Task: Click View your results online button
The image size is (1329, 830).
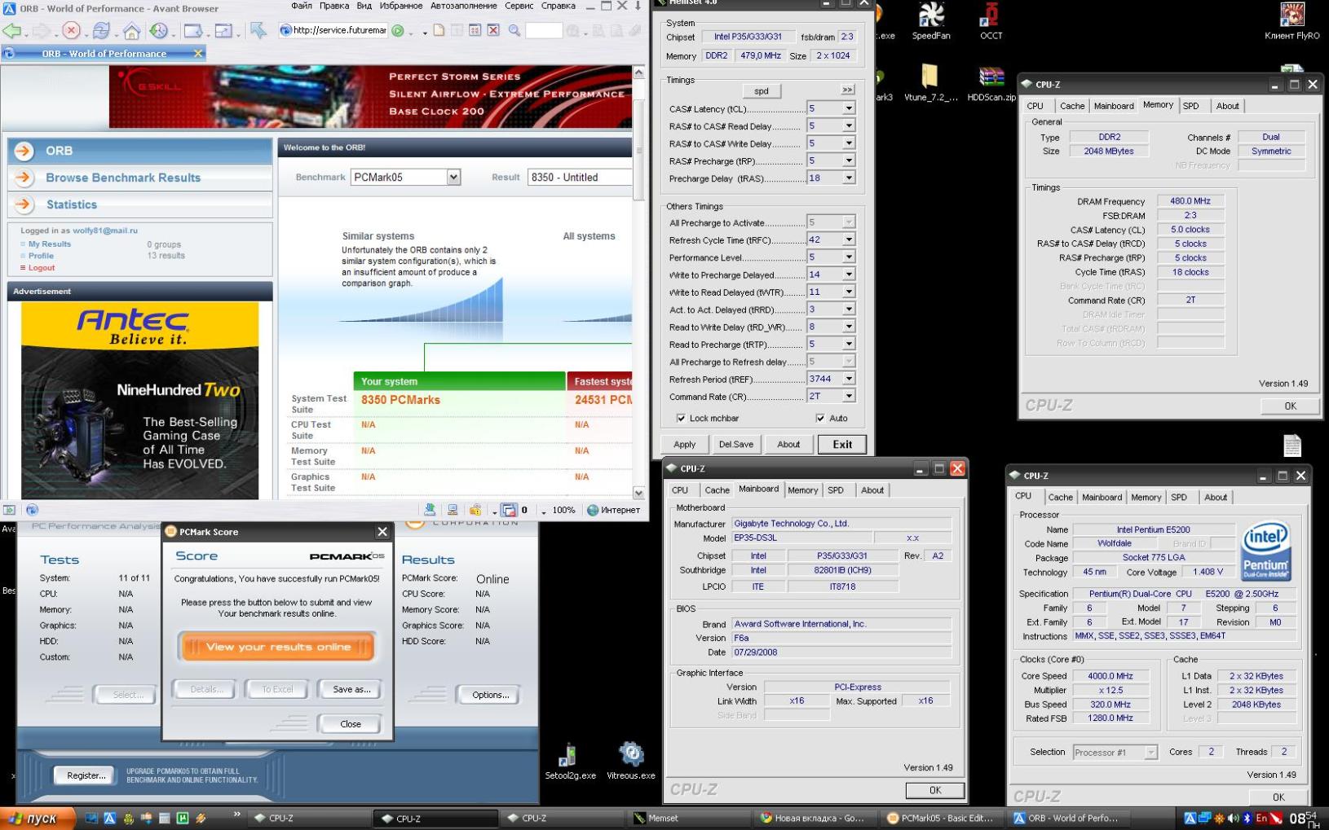Action: click(x=278, y=647)
